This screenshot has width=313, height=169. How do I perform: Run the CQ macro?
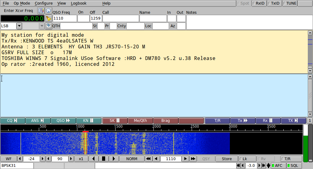click(x=13, y=121)
